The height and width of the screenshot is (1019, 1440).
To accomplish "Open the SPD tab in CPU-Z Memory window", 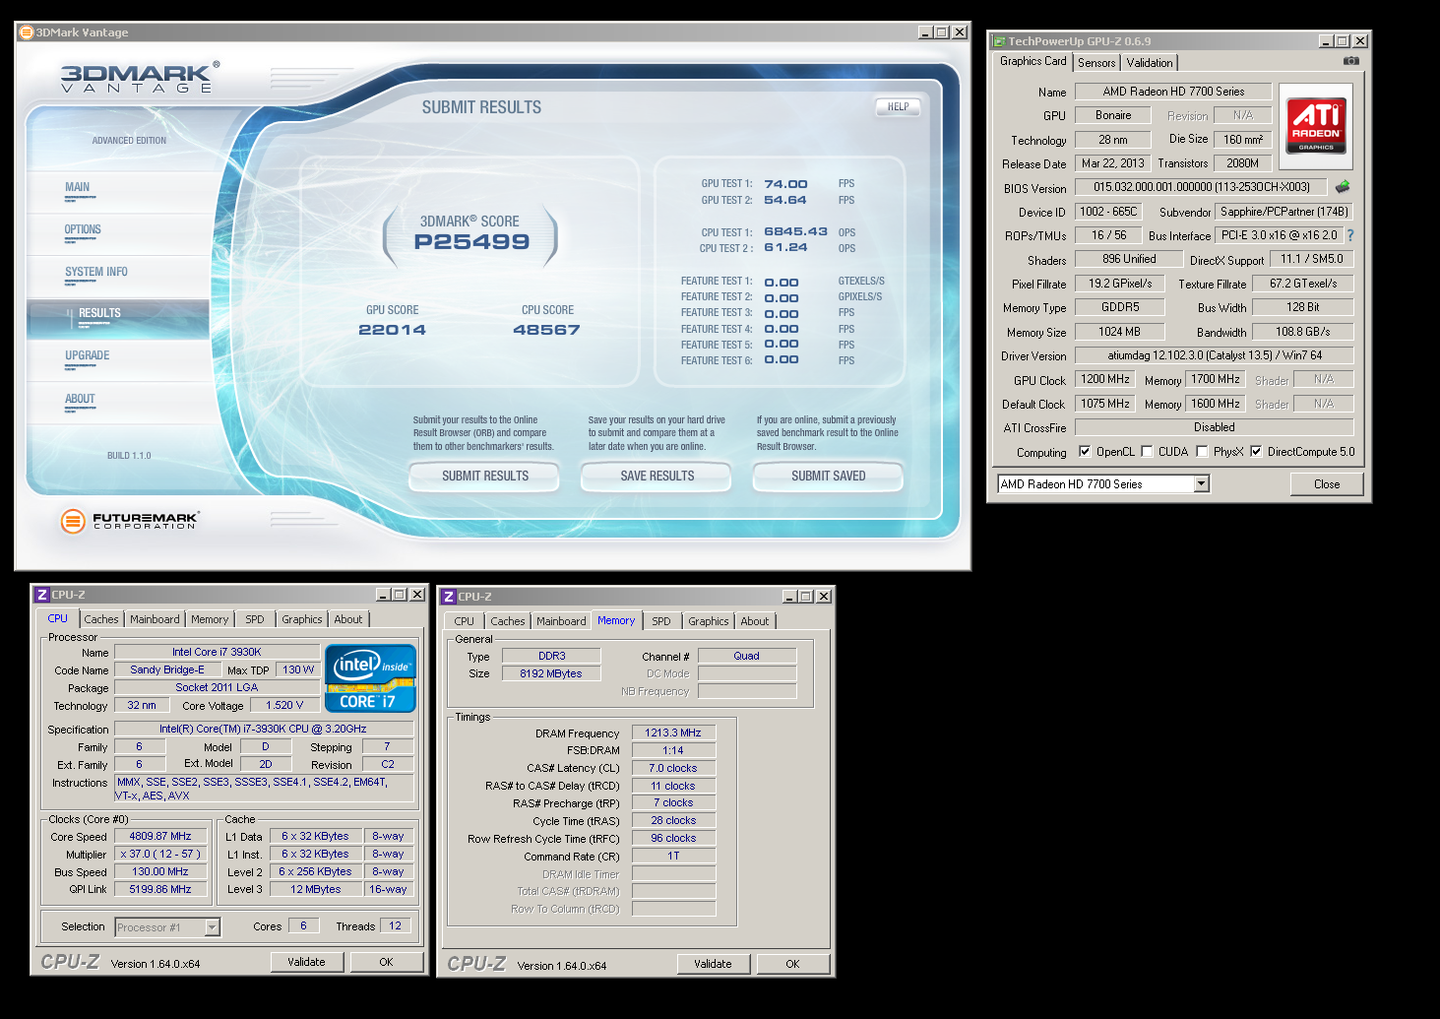I will (661, 621).
